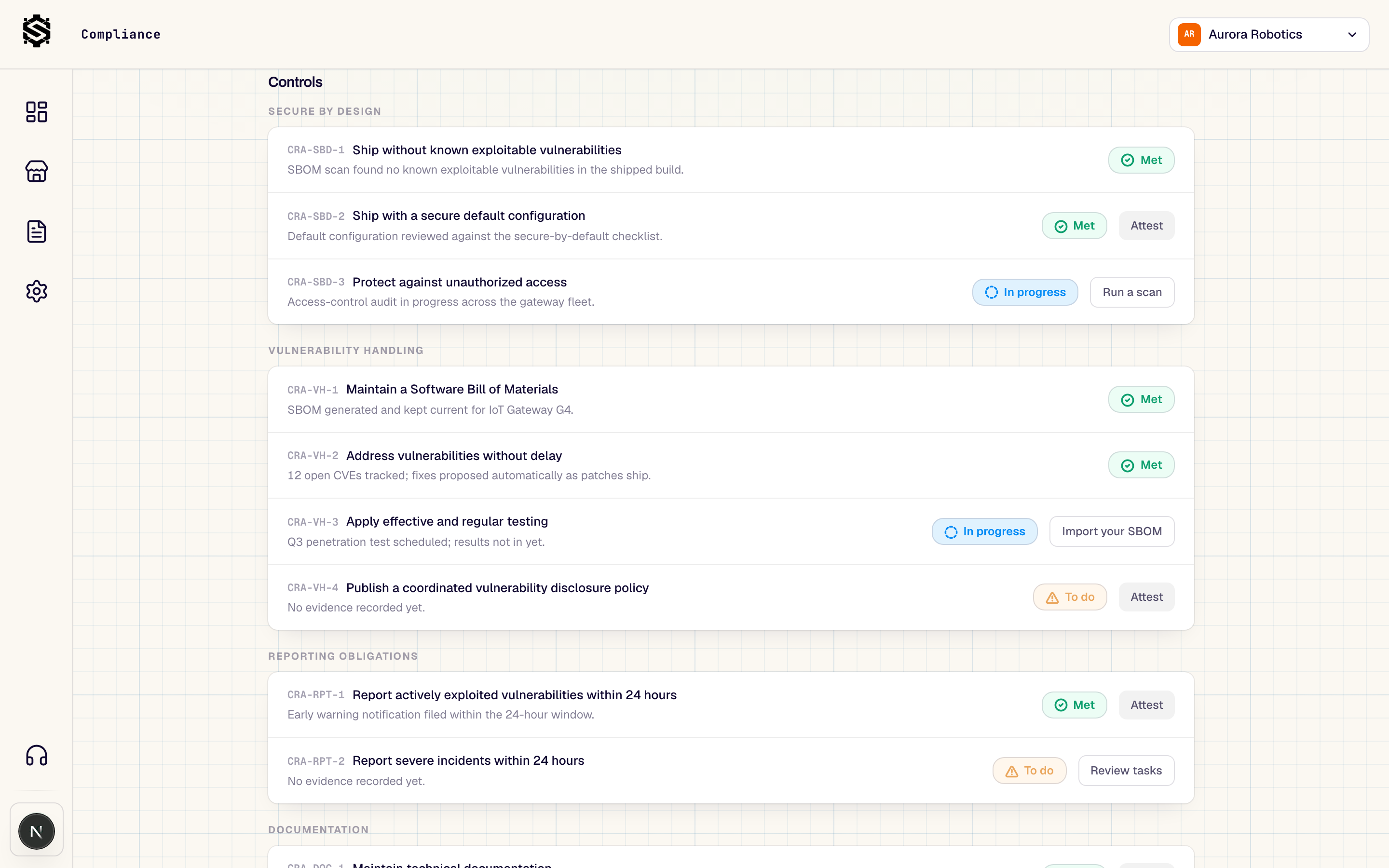Click the Review tasks button
The height and width of the screenshot is (868, 1389).
pyautogui.click(x=1126, y=771)
